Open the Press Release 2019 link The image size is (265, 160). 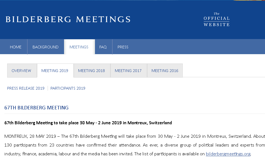click(x=26, y=88)
